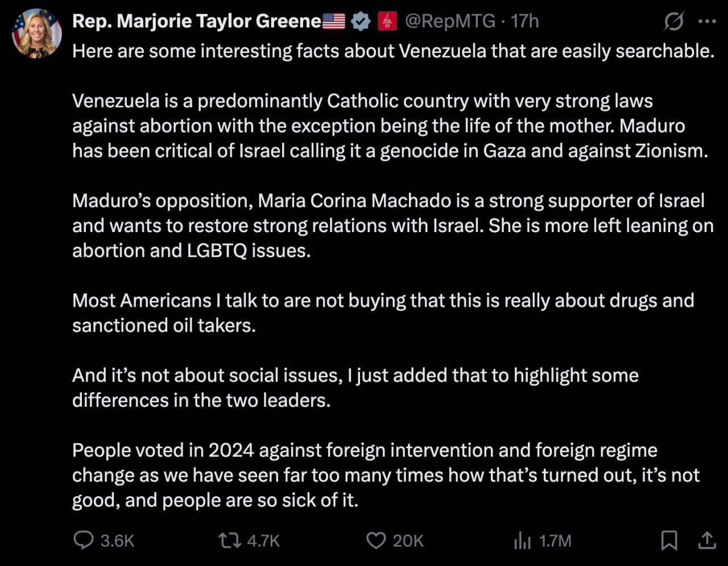The height and width of the screenshot is (566, 728).
Task: Like the post with the heart icon
Action: coord(375,540)
